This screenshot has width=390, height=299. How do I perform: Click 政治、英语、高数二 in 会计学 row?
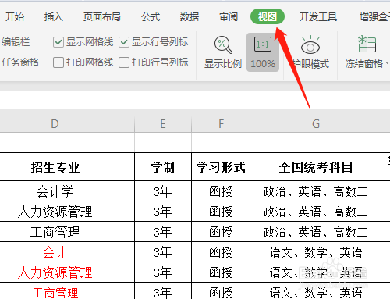point(316,191)
